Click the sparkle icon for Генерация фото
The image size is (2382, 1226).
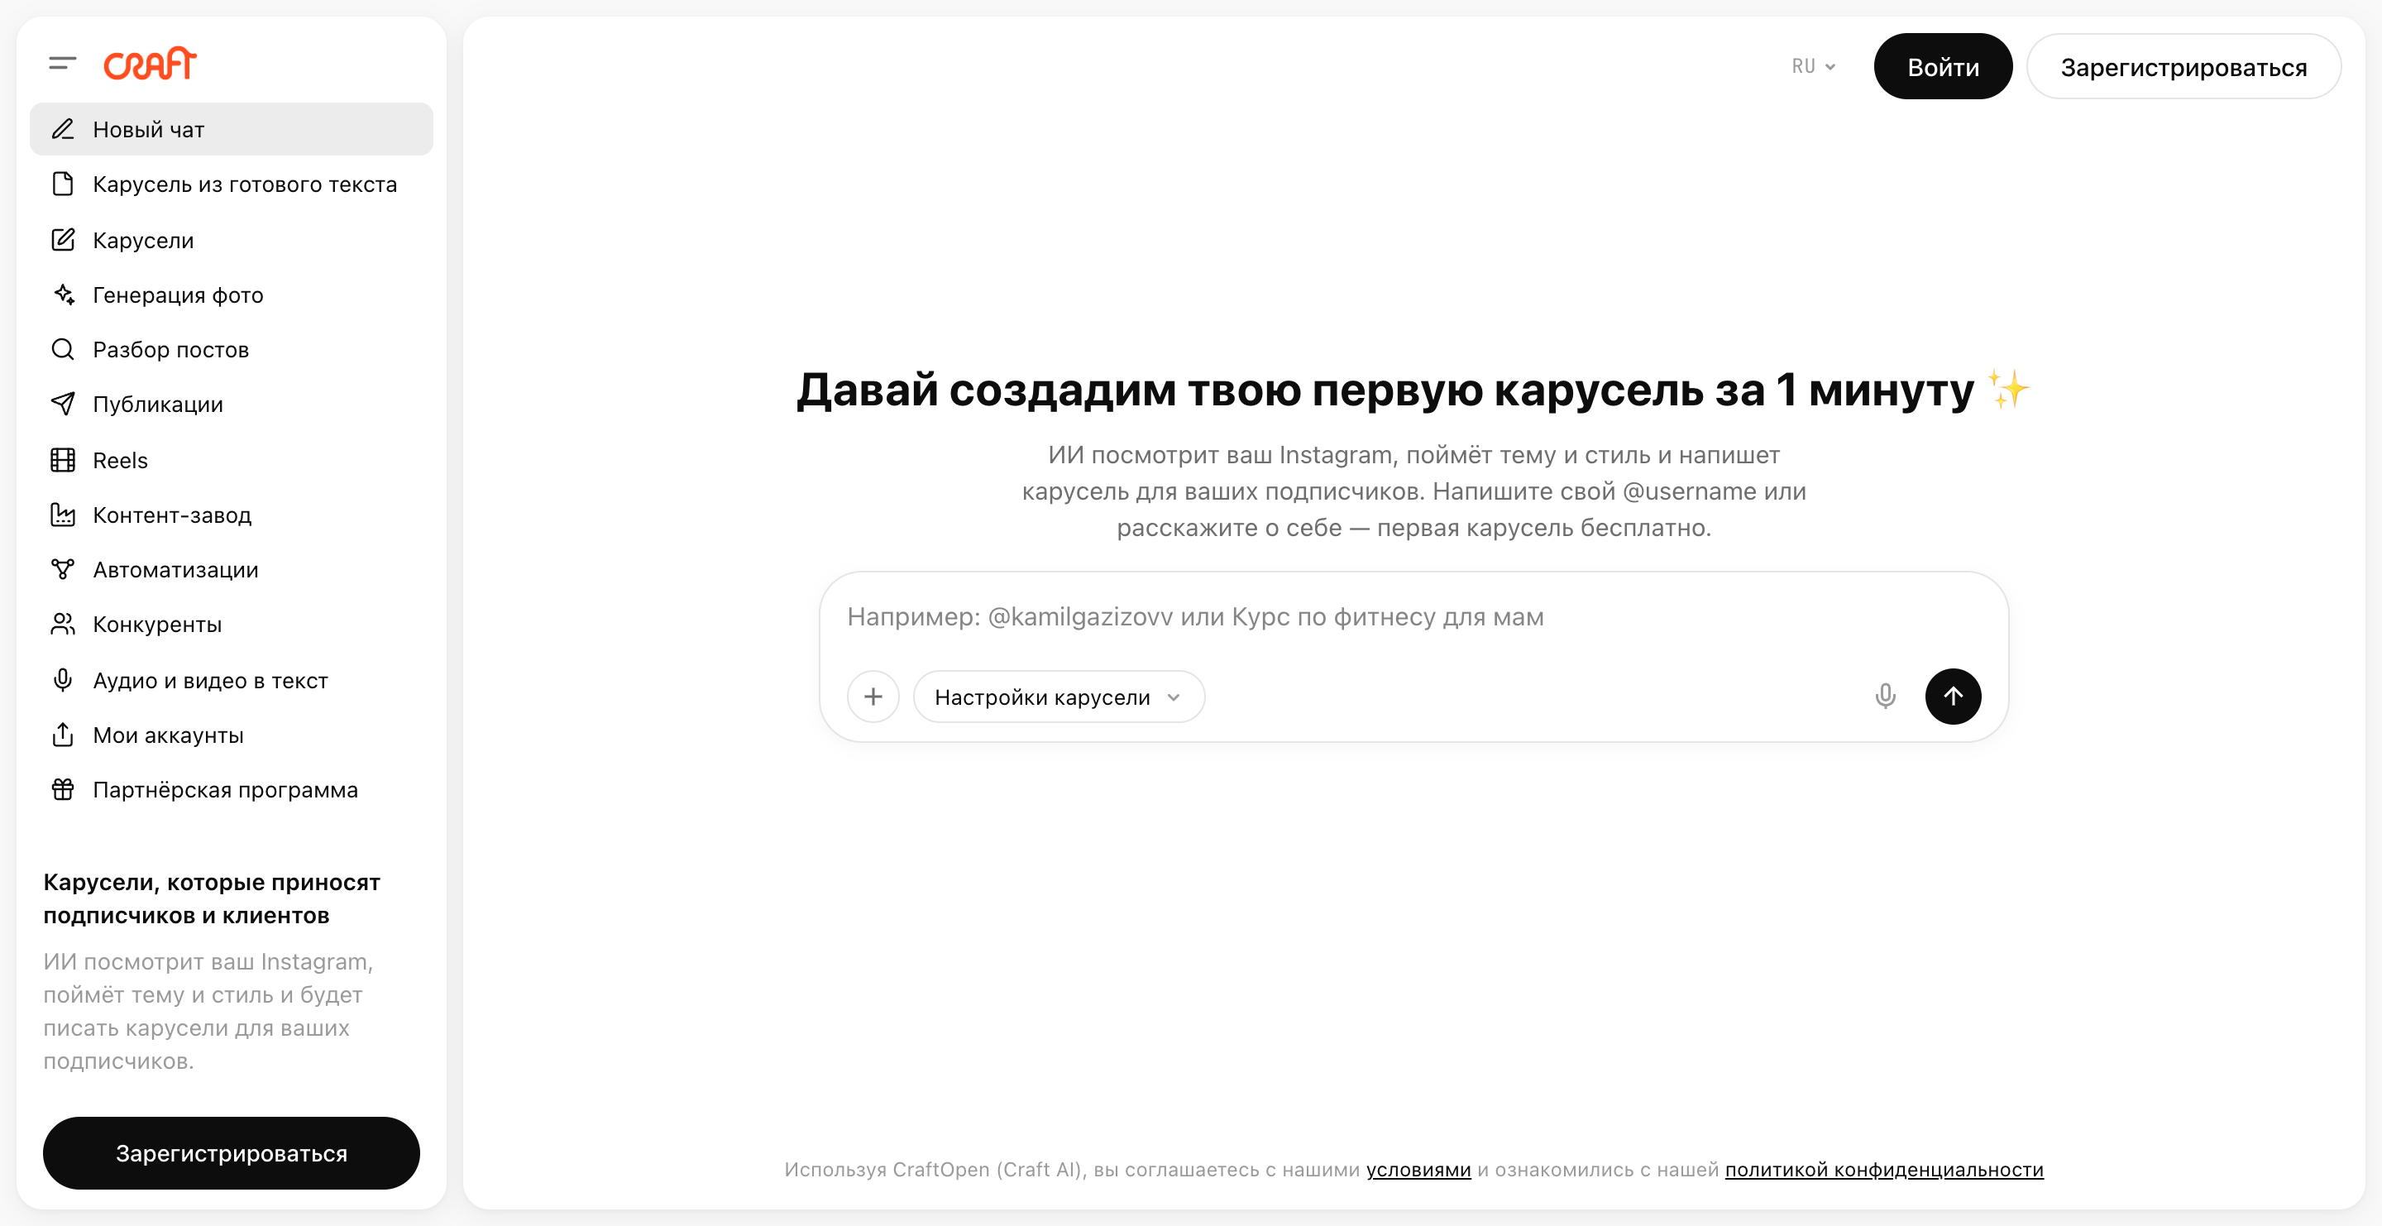click(x=63, y=295)
